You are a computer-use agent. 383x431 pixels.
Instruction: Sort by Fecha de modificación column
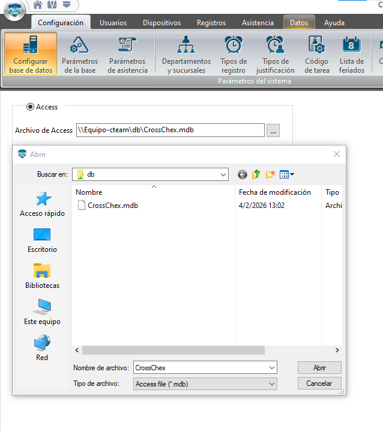tap(278, 192)
